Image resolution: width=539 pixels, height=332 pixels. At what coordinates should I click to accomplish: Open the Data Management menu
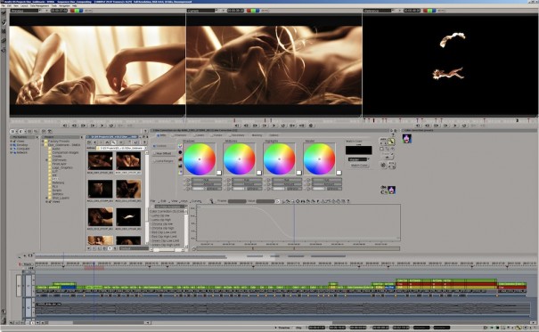click(39, 6)
